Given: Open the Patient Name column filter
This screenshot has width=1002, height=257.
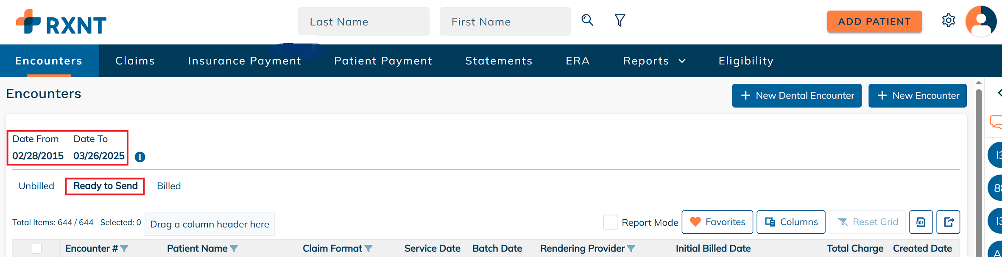Looking at the screenshot, I should coord(234,249).
